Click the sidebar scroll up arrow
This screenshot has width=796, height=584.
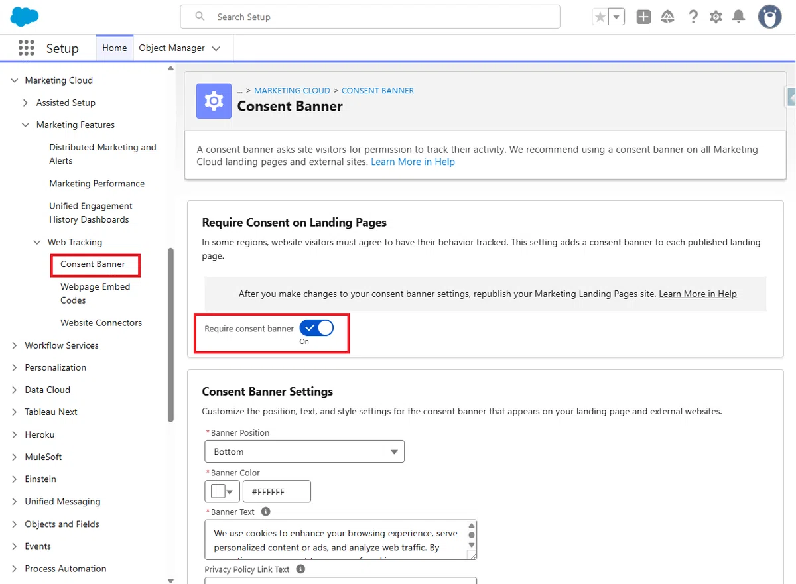click(170, 68)
